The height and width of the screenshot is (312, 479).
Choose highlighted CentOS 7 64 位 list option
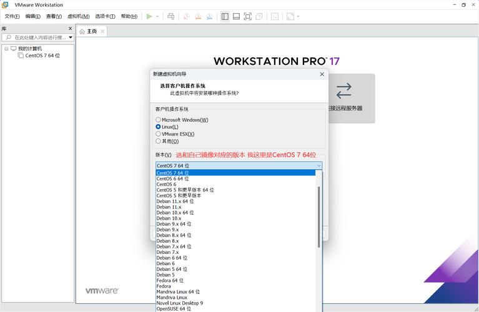tap(235, 173)
